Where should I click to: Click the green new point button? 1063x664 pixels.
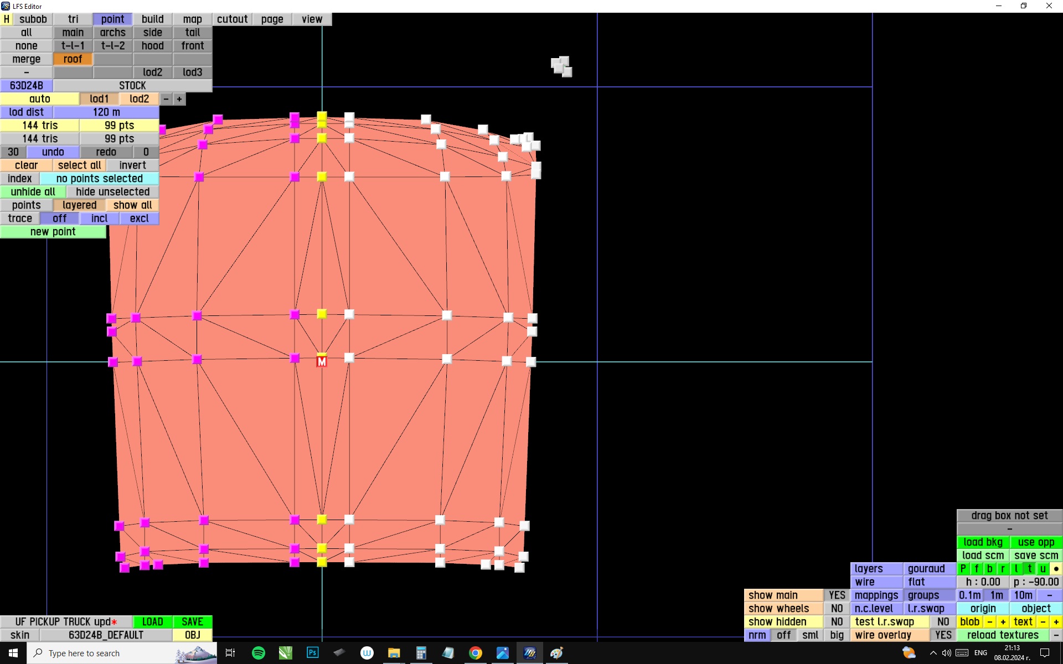click(53, 232)
